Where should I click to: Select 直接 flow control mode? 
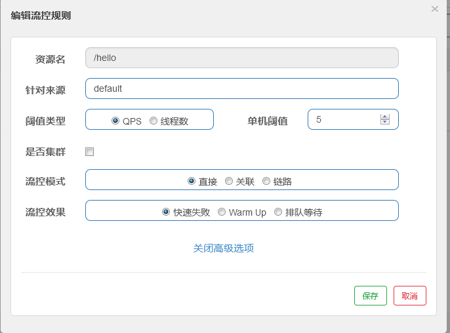pos(192,181)
